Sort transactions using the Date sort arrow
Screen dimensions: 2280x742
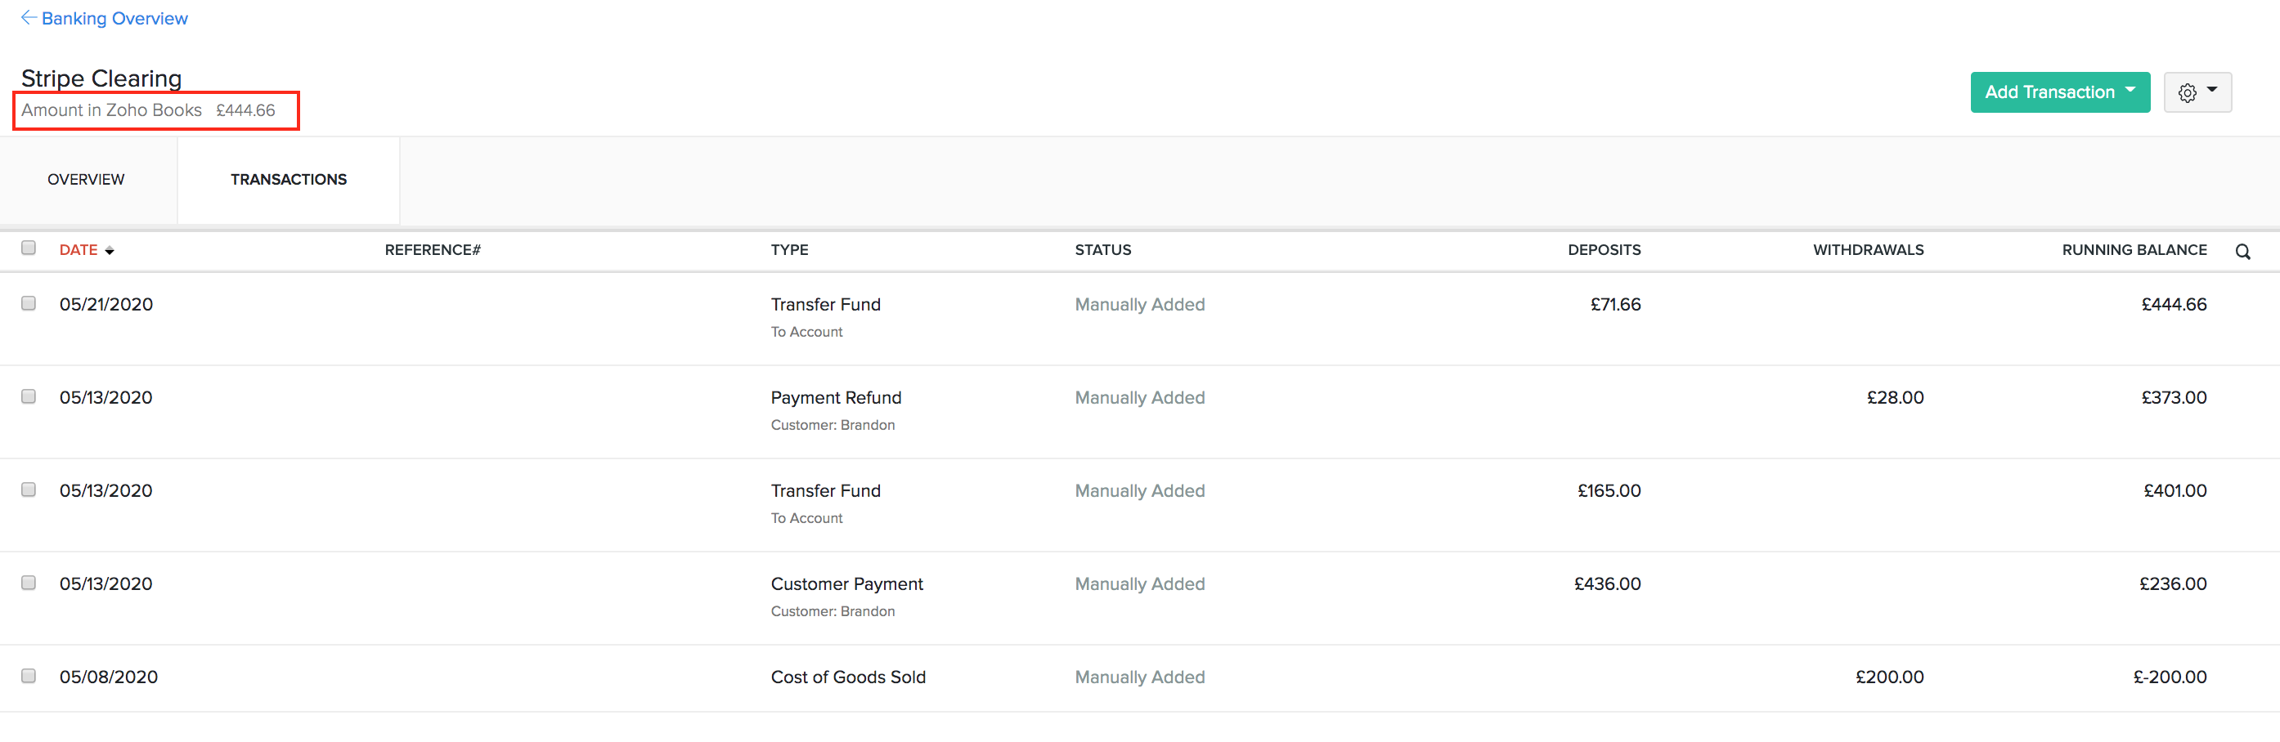110,250
